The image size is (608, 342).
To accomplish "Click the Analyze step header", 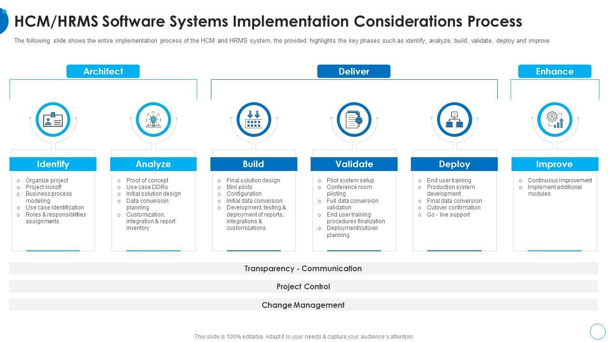I will click(x=153, y=164).
